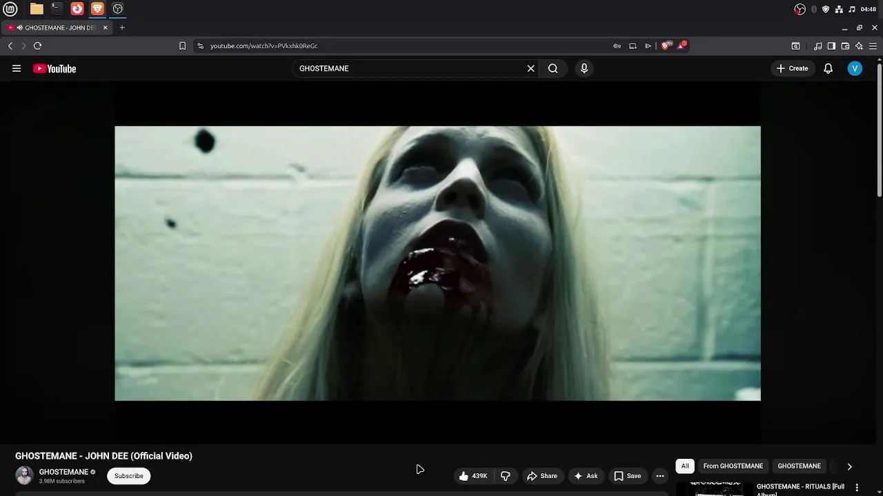Reload the YouTube page
This screenshot has height=496, width=883.
click(x=38, y=45)
